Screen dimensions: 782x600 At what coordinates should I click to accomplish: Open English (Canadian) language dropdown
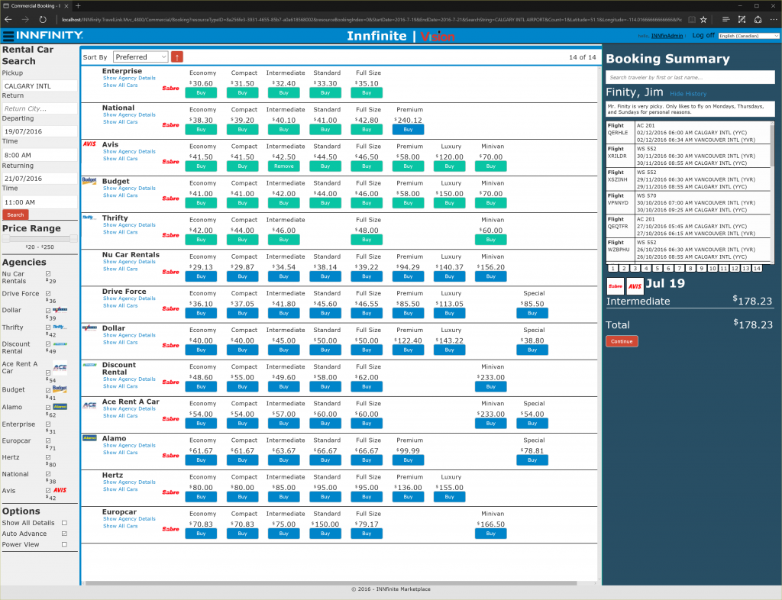[748, 36]
